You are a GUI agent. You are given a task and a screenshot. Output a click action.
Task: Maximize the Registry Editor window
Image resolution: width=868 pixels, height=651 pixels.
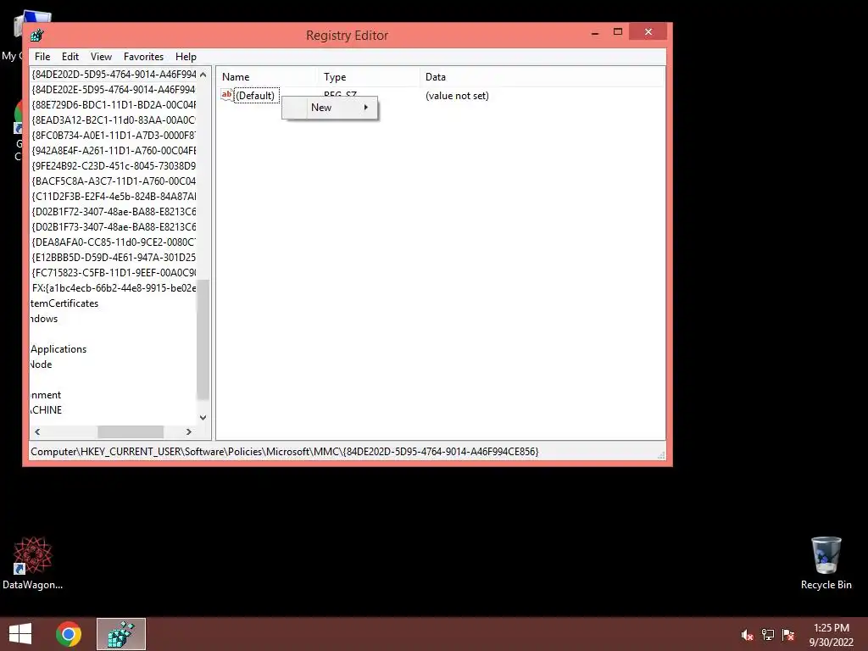point(618,32)
